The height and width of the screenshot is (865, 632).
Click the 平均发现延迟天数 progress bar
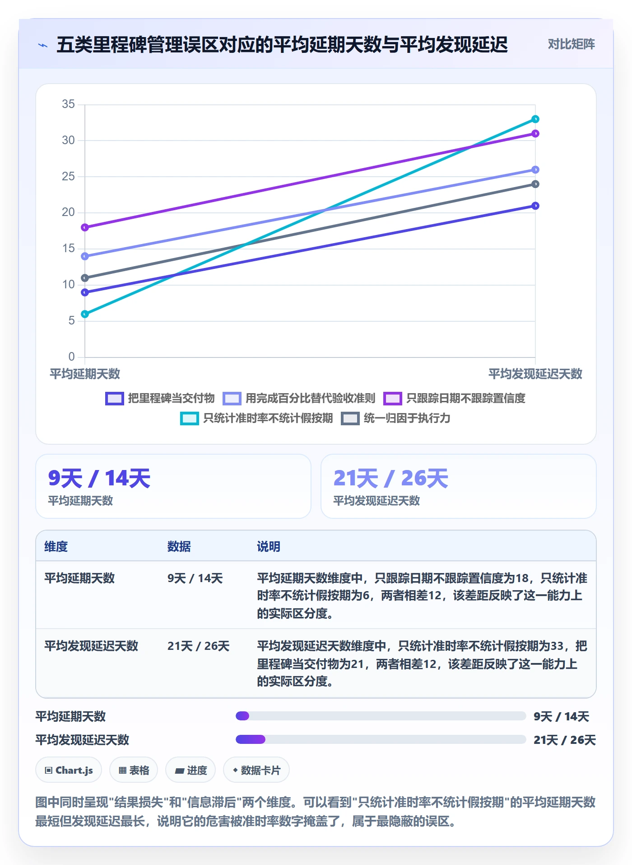381,739
